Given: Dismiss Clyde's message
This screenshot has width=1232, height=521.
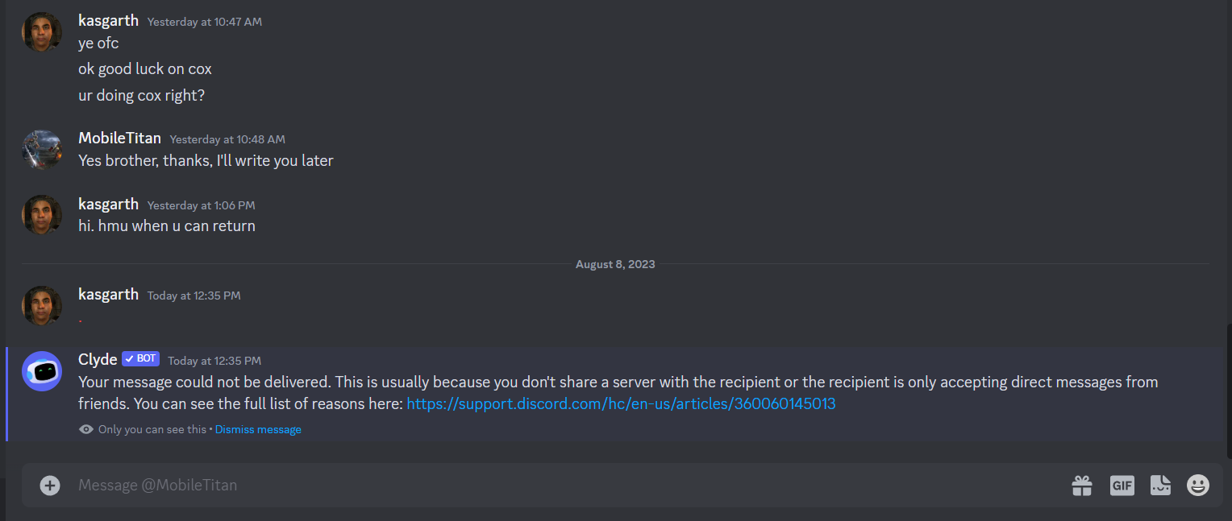Looking at the screenshot, I should pos(258,429).
